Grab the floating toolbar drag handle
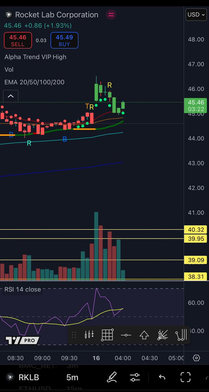Viewport: 209px width, 392px height. [74, 335]
